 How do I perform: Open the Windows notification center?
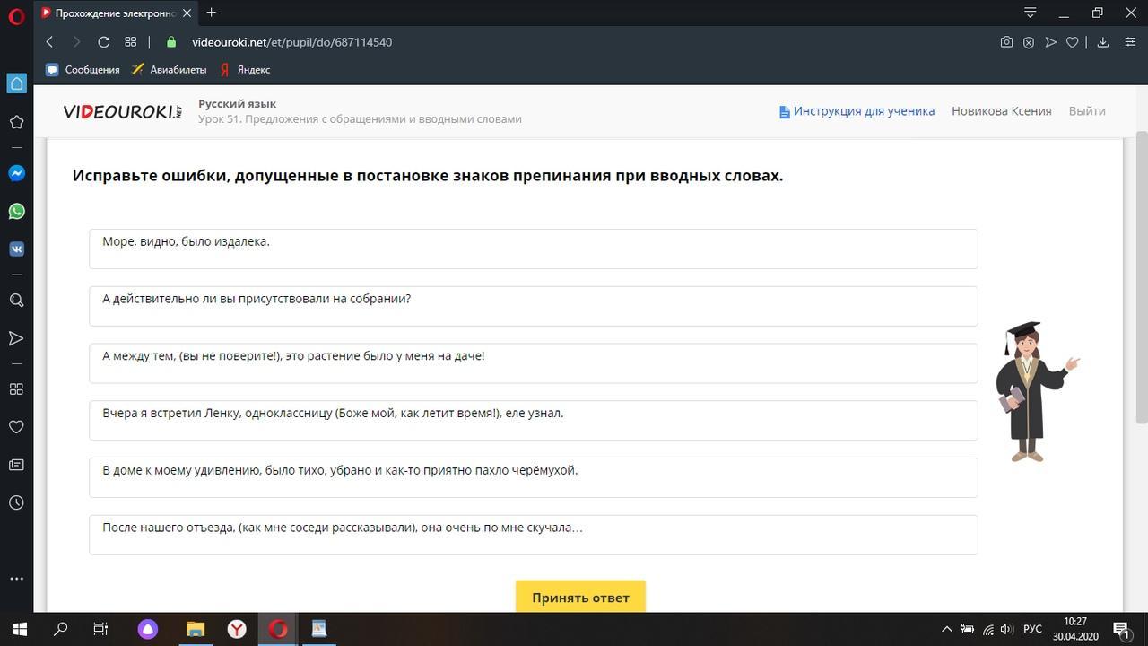pos(1121,630)
